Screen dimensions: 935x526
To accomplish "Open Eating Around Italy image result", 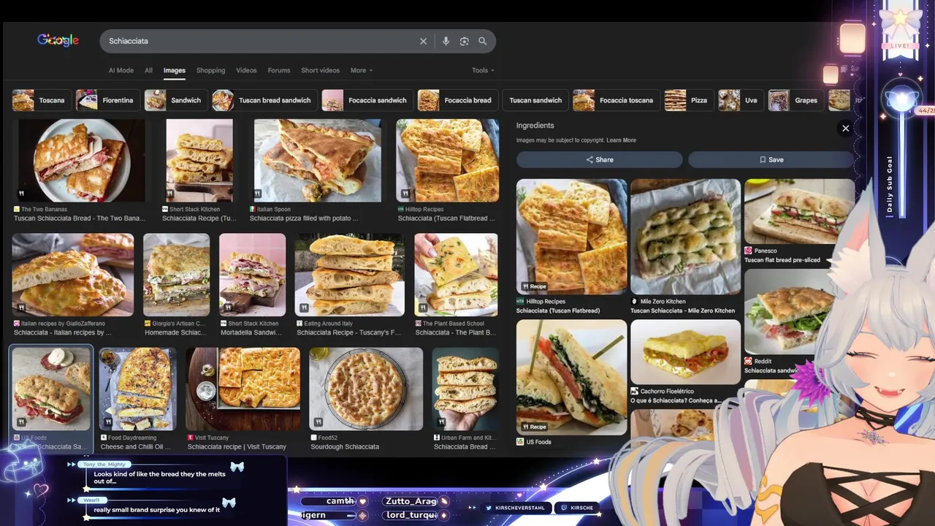I will [x=349, y=275].
